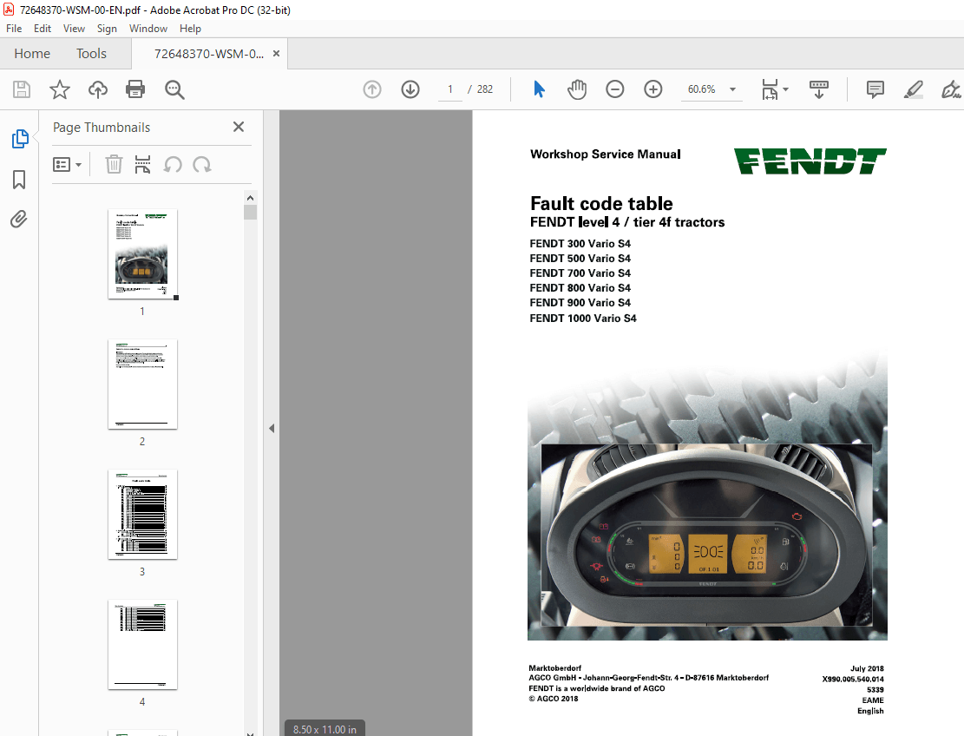Open the Bookmarks panel
Screen dimensions: 964x736
pos(18,179)
